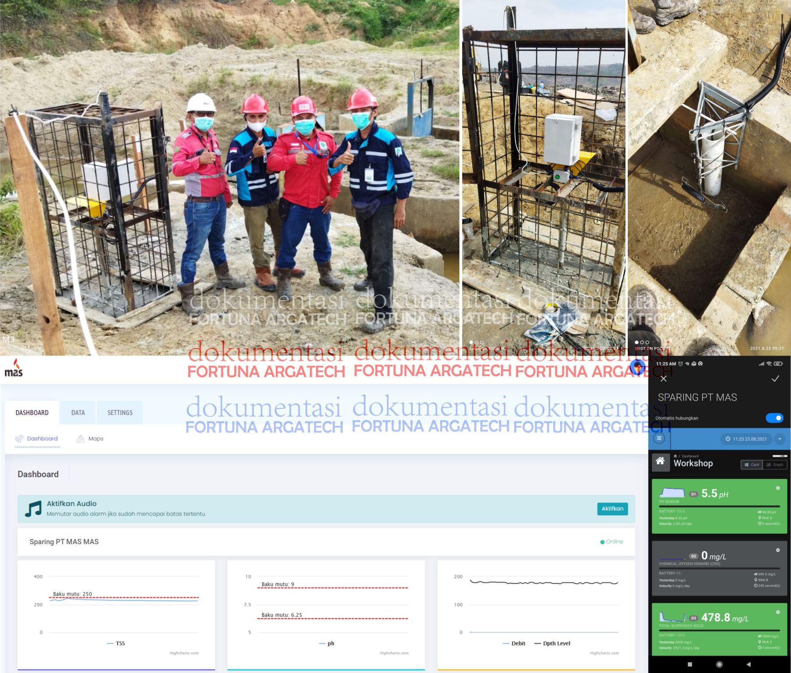Click the Wi-Fi icon in phone status bar
791x673 pixels.
(769, 364)
